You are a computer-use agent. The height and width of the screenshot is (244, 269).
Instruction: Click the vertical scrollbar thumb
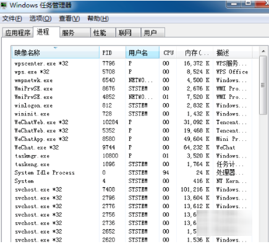(x=263, y=85)
